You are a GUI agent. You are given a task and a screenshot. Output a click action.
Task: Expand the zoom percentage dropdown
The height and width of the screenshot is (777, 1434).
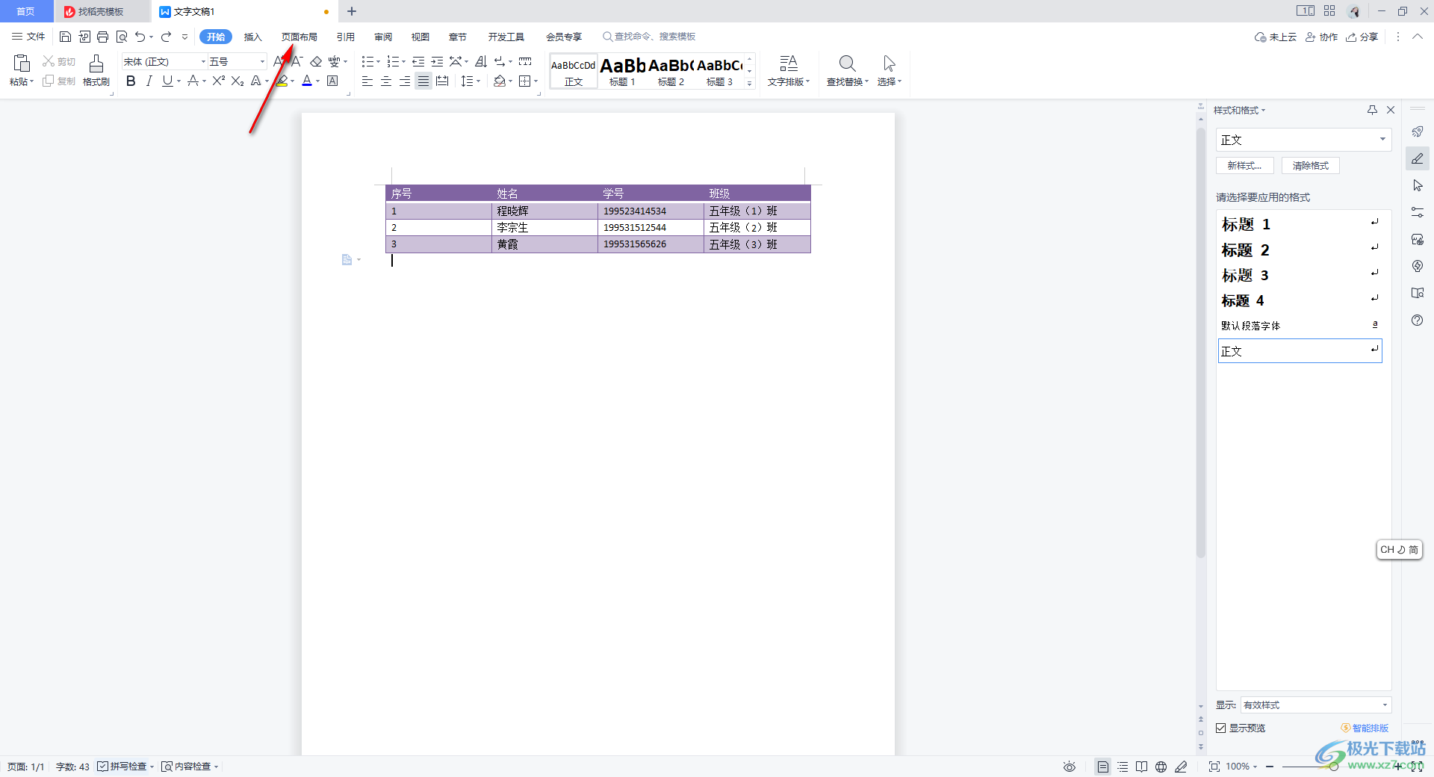pos(1255,767)
